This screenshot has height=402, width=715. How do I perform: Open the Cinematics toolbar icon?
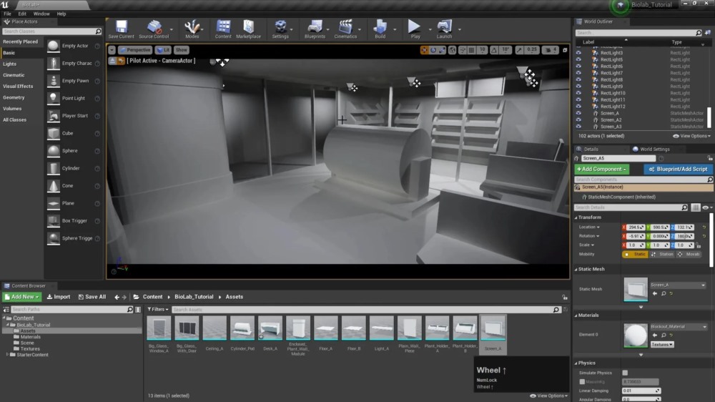[x=345, y=29]
